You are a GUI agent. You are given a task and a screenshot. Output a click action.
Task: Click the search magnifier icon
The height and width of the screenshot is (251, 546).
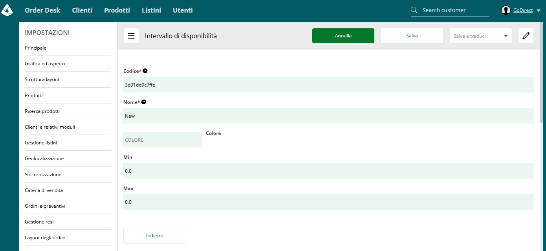(414, 10)
